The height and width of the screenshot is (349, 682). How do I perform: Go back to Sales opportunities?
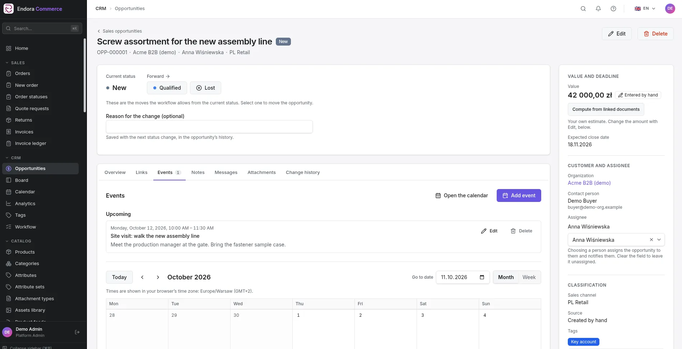point(120,31)
